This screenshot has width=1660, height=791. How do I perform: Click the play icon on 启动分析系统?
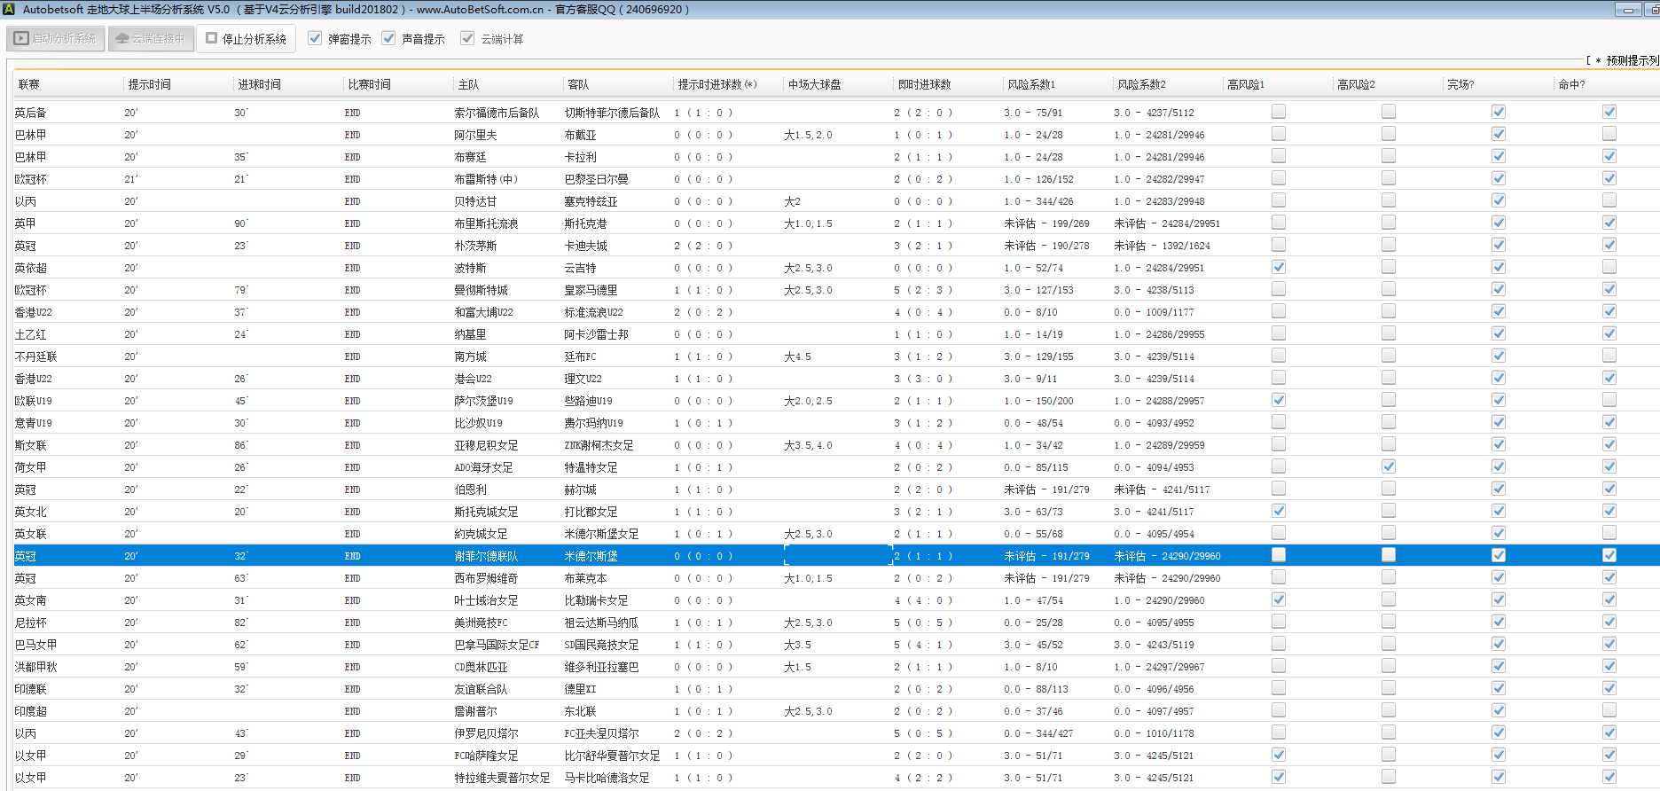tap(22, 39)
